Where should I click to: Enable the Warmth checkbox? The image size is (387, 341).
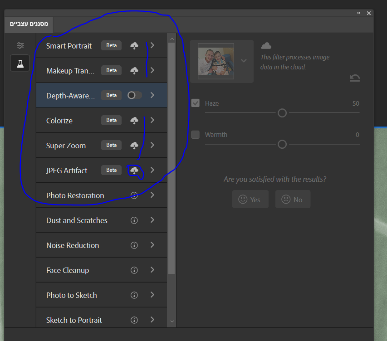coord(196,135)
